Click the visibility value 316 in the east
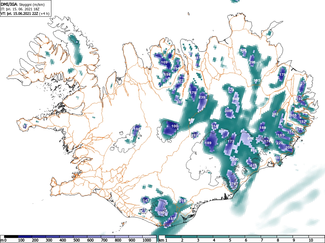Image resolution: width=325 pixels, height=243 pixels. (290, 132)
